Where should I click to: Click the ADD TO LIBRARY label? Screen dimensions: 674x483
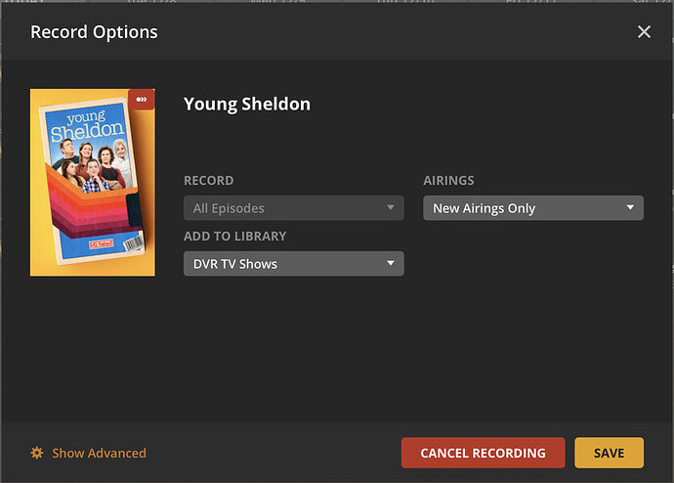coord(234,237)
